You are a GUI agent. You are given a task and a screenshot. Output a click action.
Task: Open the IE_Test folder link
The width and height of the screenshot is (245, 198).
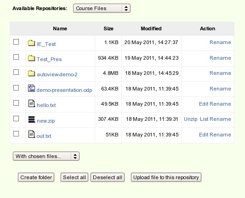[x=46, y=44]
